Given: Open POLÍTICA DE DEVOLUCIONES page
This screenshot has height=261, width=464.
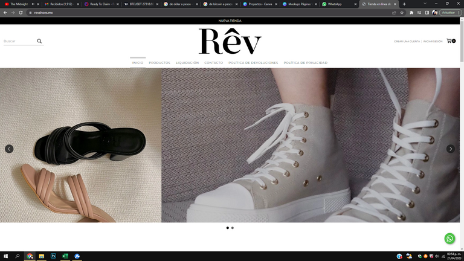Looking at the screenshot, I should coord(253,63).
